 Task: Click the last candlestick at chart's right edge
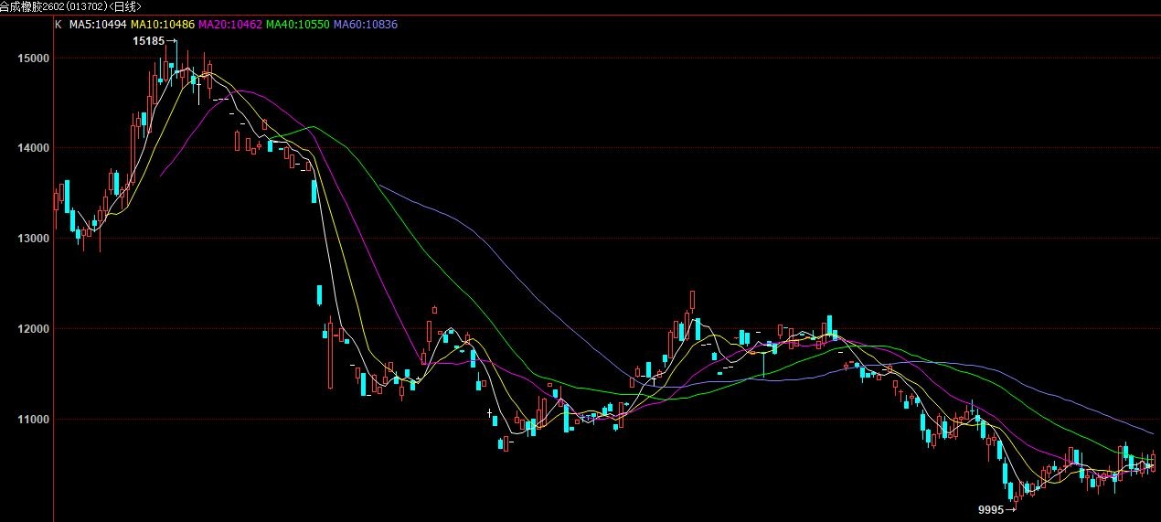coord(1153,462)
